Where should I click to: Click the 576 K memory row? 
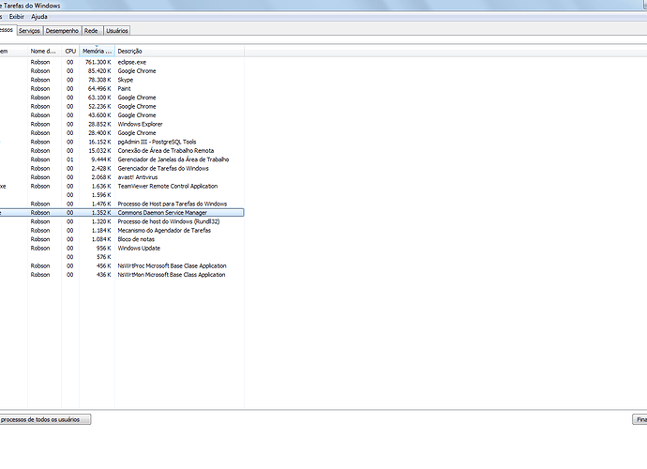(122, 257)
